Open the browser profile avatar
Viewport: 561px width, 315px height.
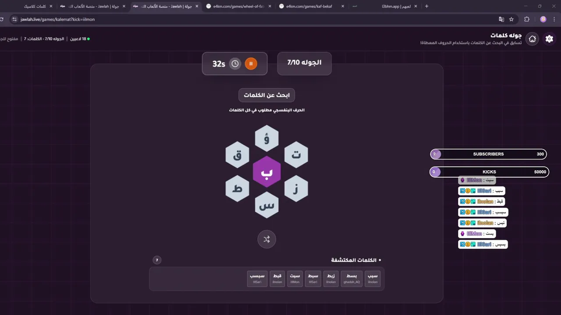tap(543, 19)
